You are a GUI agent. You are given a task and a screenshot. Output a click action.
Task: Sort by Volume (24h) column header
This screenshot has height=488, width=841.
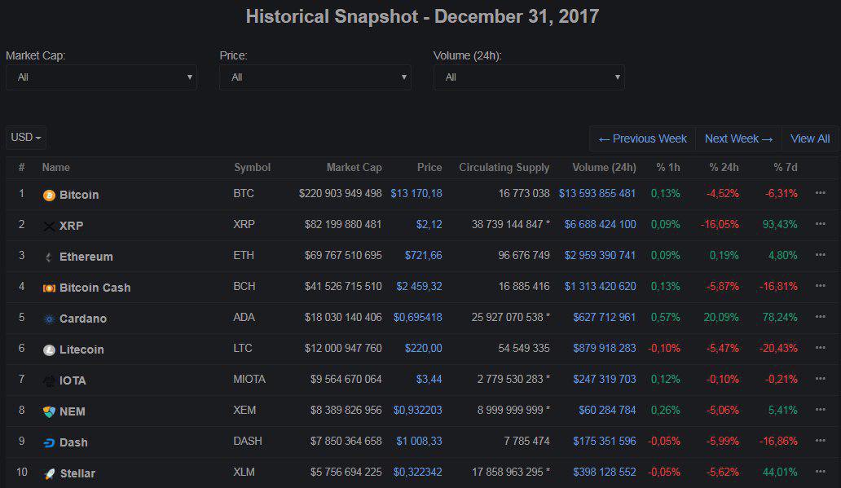[x=604, y=167]
